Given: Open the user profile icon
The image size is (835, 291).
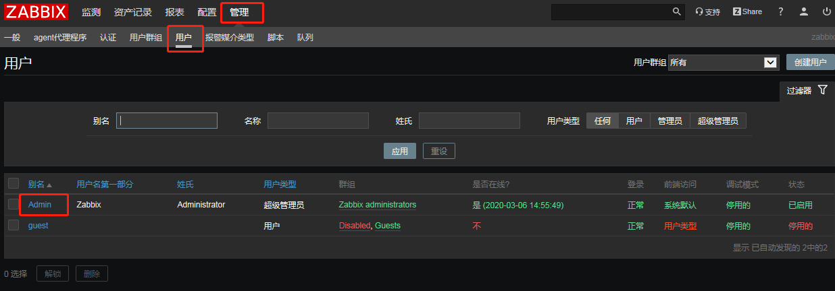Looking at the screenshot, I should coord(804,11).
